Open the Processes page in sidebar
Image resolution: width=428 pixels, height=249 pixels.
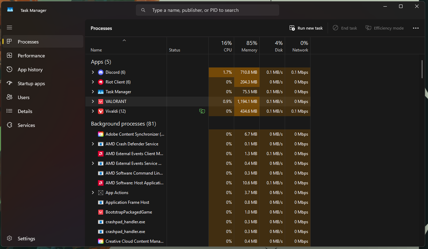click(43, 42)
